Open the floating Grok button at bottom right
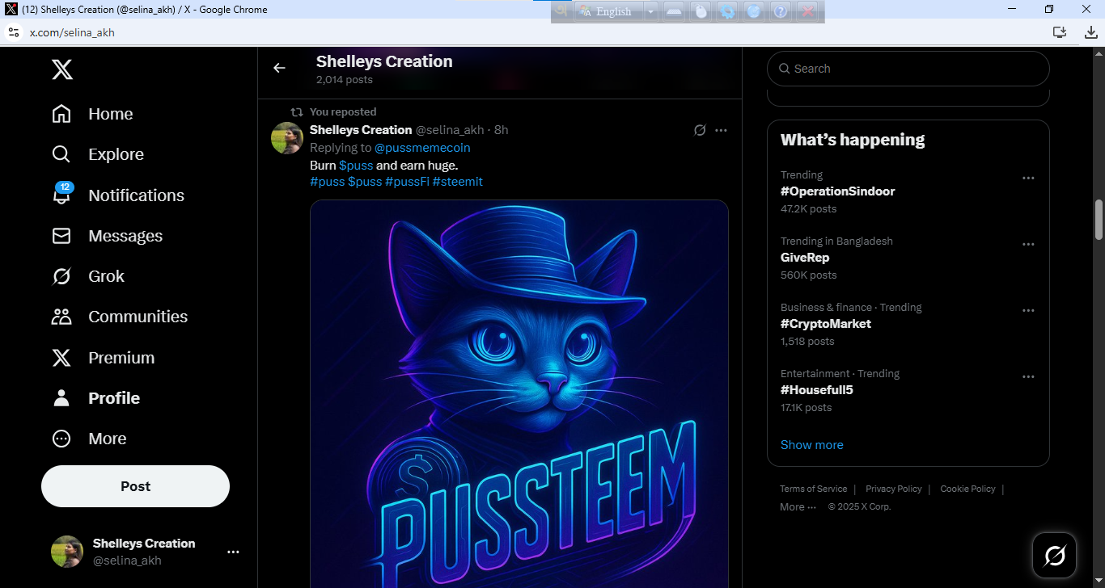 (1054, 555)
